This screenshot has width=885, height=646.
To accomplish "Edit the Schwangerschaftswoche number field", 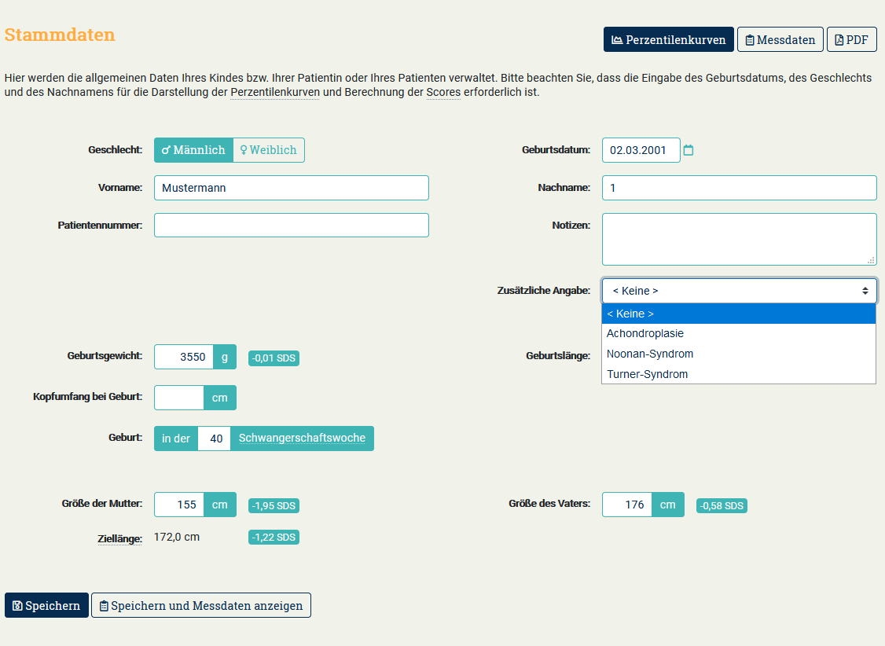I will pyautogui.click(x=215, y=439).
